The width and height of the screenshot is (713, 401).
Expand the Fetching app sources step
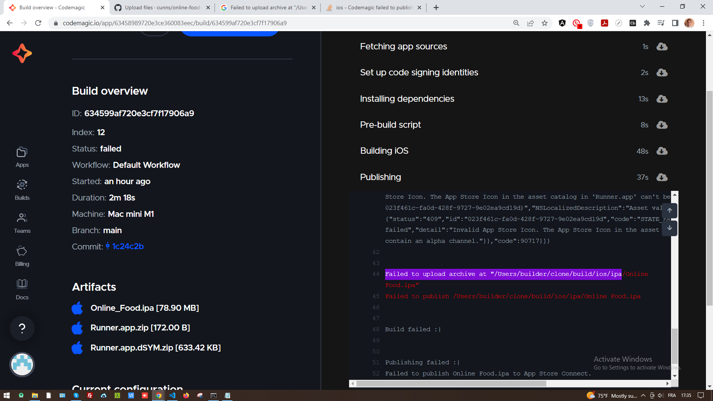tap(403, 46)
